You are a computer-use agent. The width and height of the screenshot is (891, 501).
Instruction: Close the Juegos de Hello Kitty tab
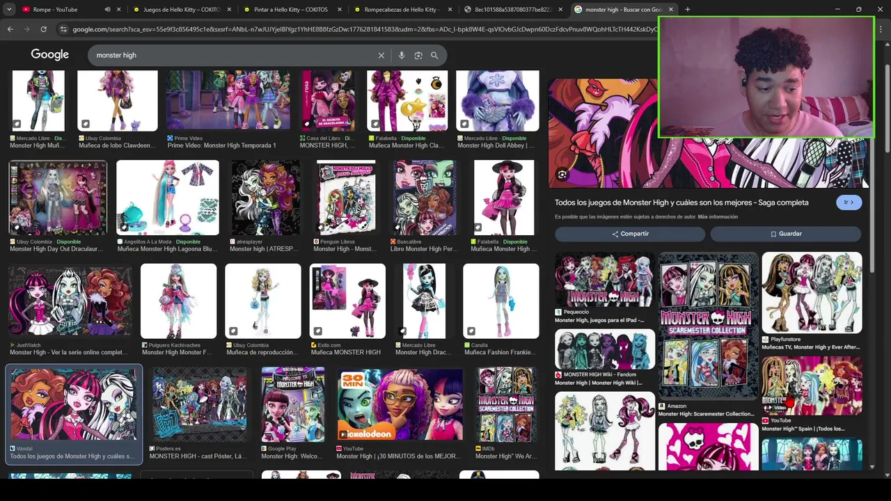[230, 10]
